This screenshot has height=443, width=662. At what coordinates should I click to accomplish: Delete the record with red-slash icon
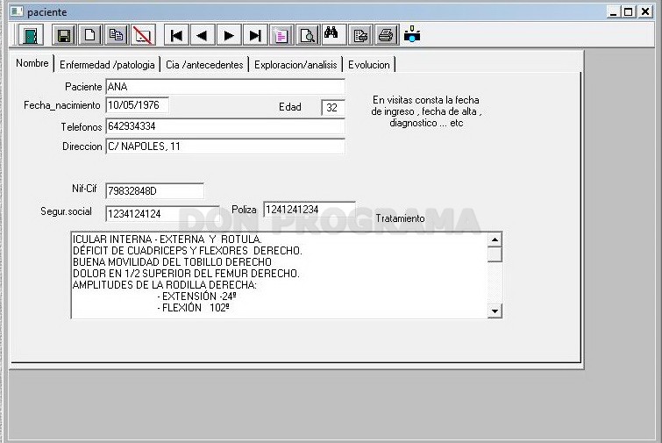coord(143,35)
